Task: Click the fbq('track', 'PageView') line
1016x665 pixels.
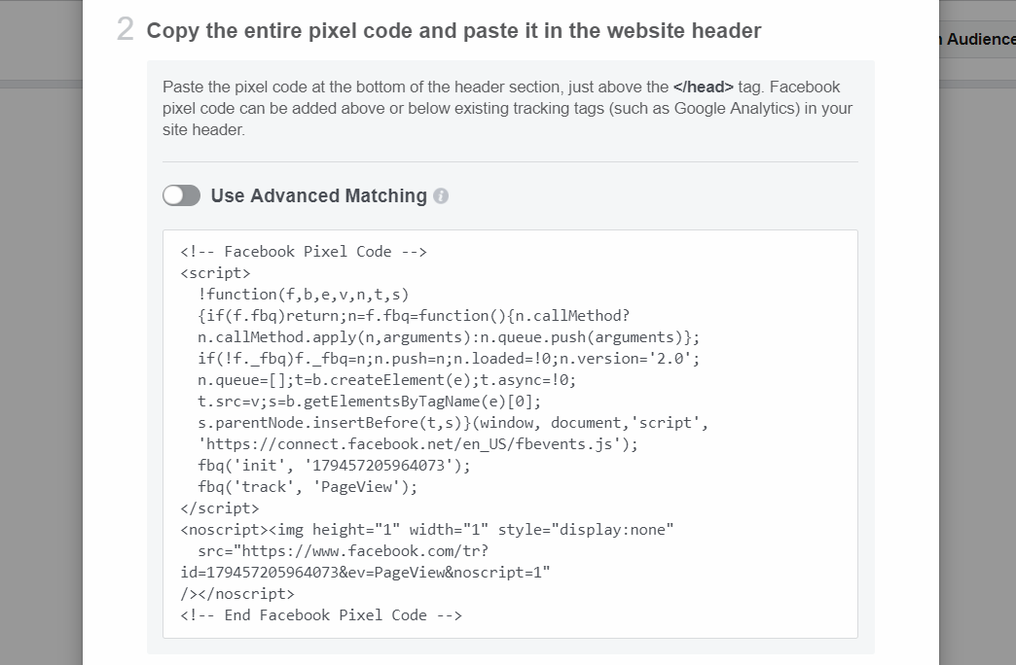Action: [x=308, y=487]
